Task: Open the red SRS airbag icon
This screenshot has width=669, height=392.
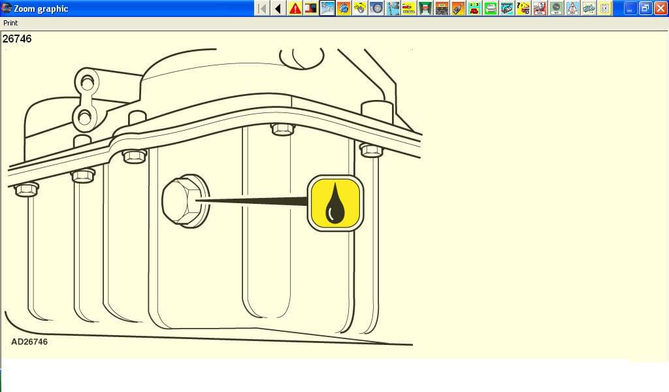Action: [x=540, y=8]
